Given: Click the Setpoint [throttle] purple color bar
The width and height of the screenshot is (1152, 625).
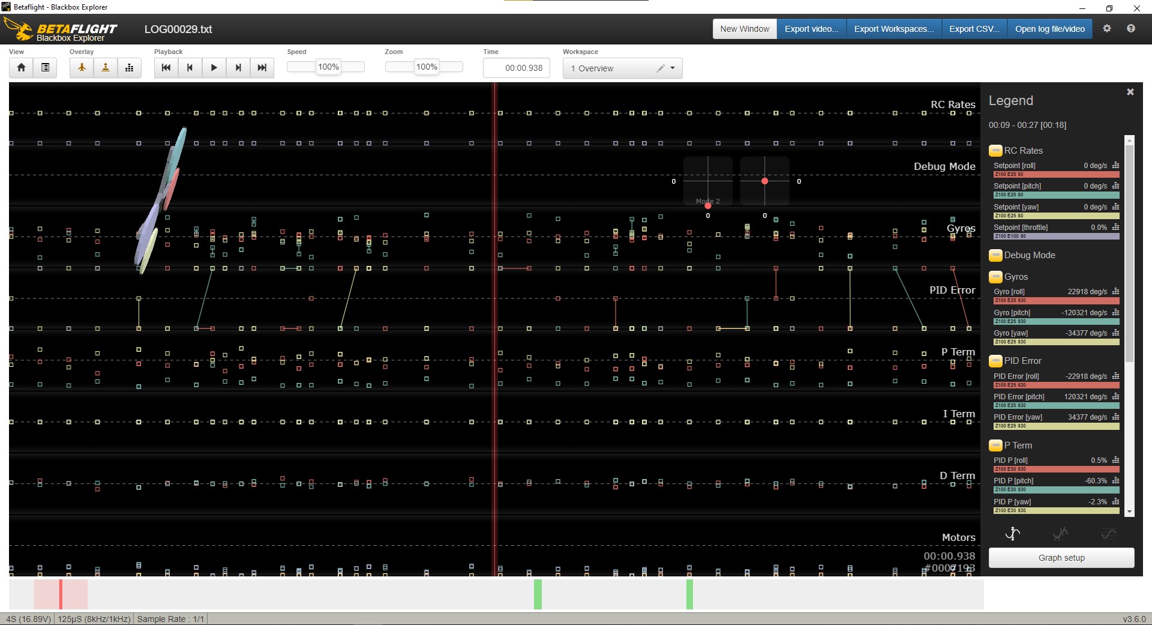Looking at the screenshot, I should [1057, 236].
